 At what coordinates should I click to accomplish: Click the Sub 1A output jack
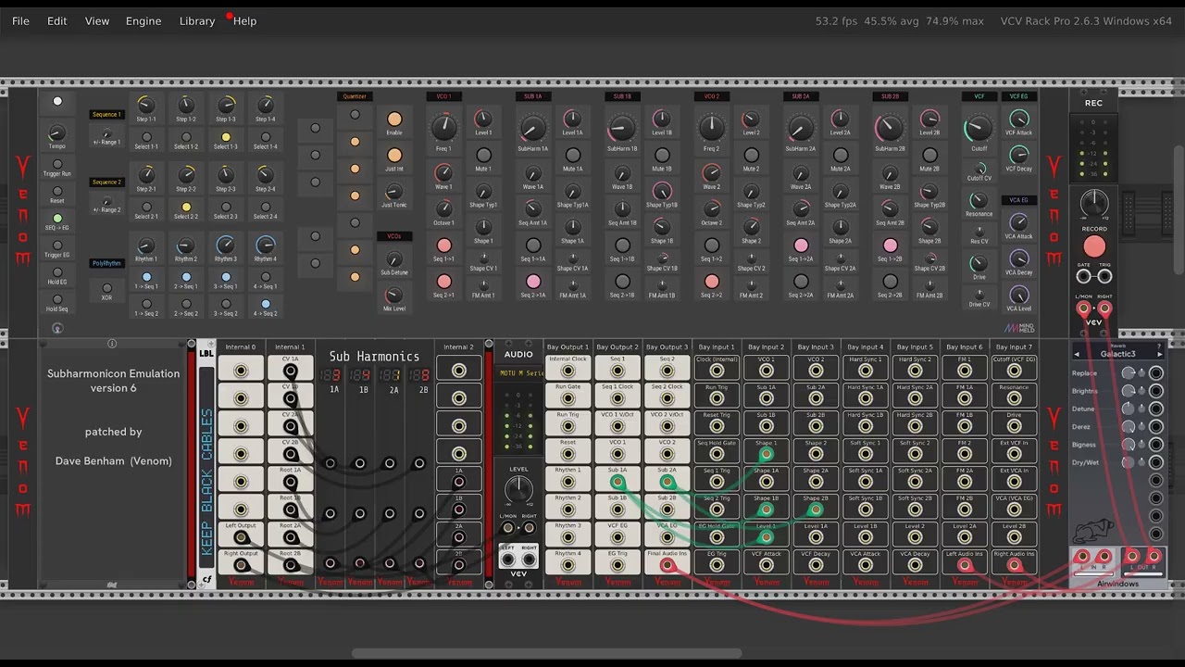click(617, 481)
